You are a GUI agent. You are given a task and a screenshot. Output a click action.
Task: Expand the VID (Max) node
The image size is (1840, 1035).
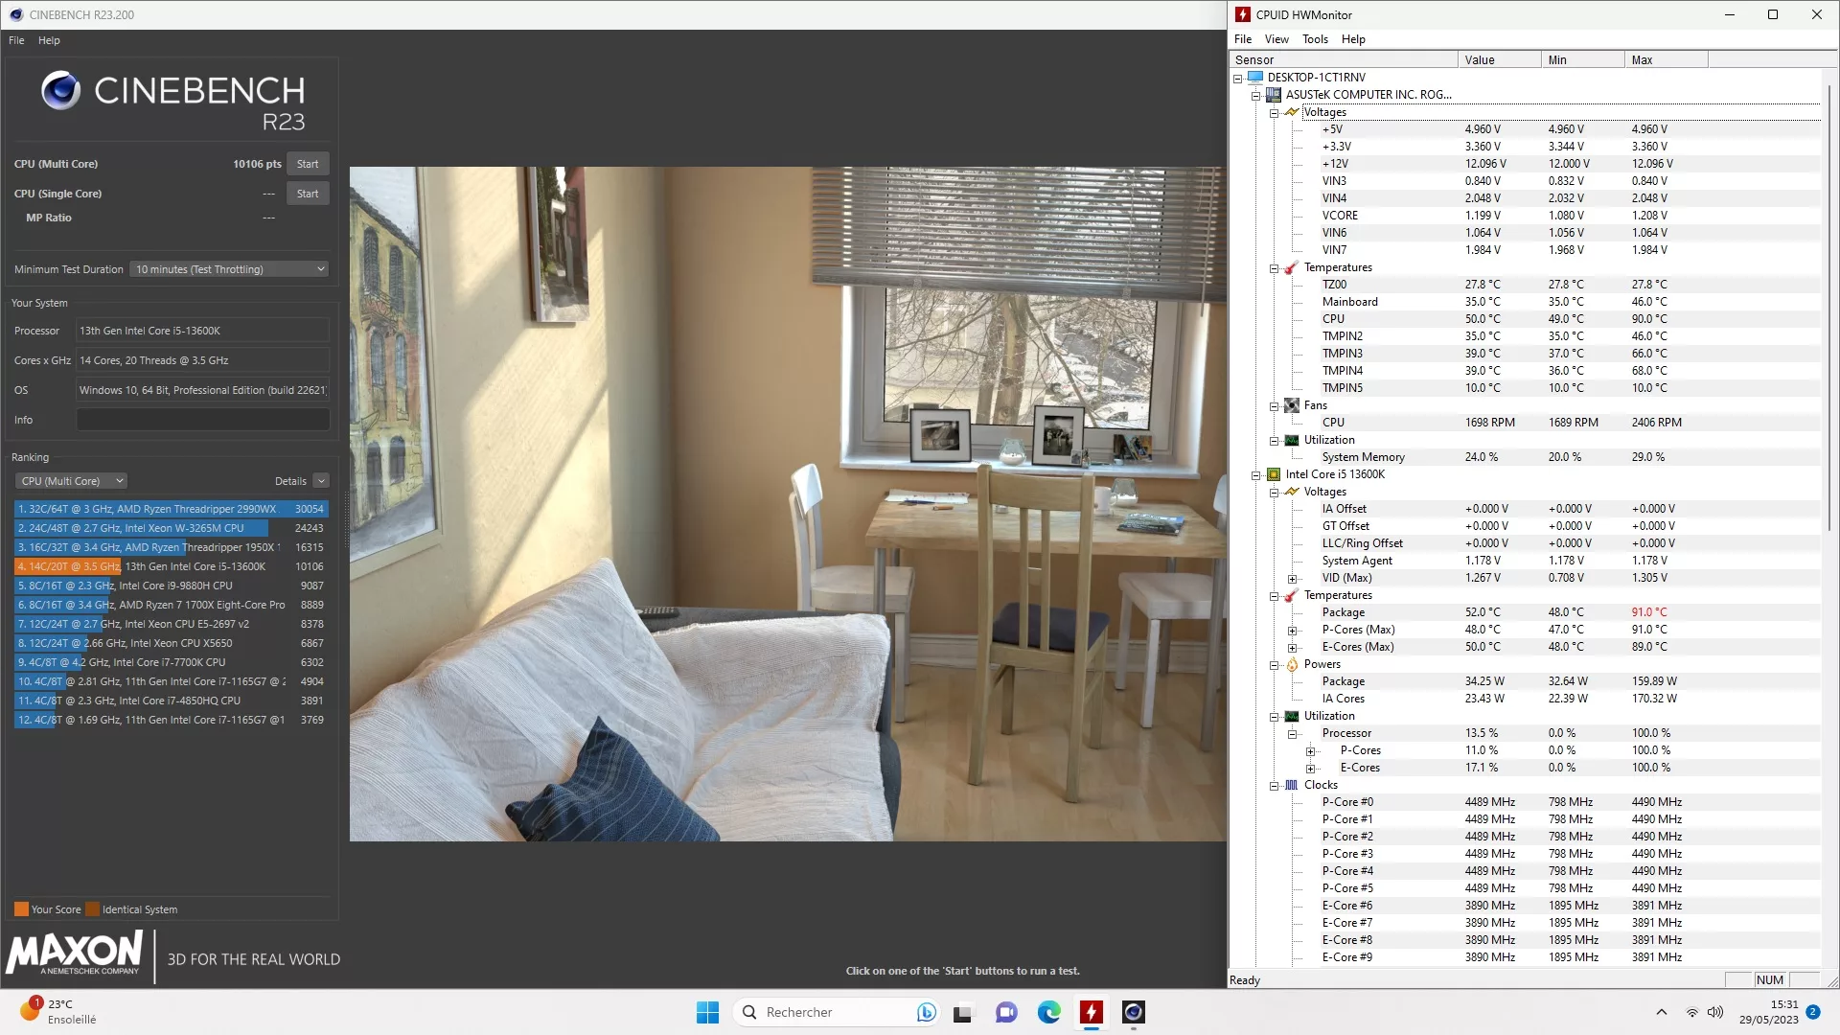point(1292,579)
